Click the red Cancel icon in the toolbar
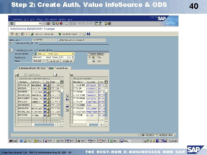The height and width of the screenshot is (155, 207). click(x=61, y=24)
